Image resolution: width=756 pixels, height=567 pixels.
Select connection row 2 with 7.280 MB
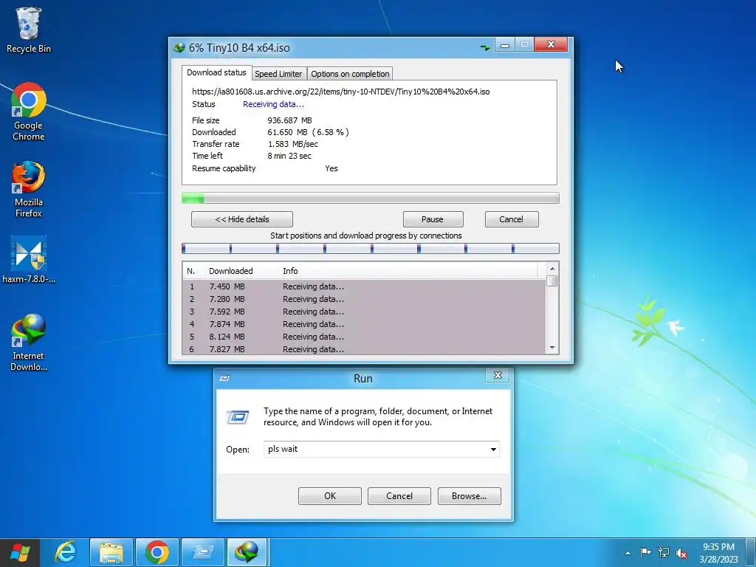(365, 299)
